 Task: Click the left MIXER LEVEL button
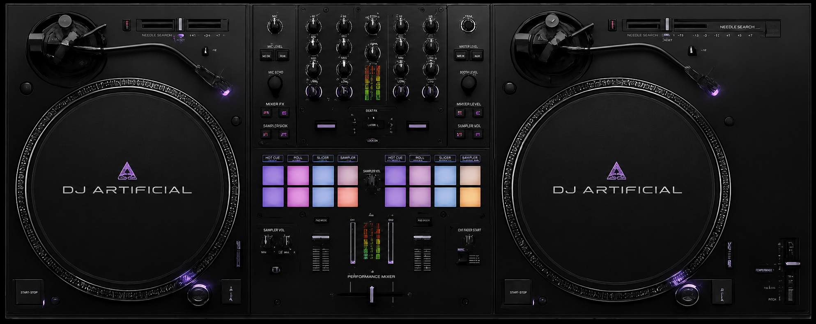click(460, 113)
